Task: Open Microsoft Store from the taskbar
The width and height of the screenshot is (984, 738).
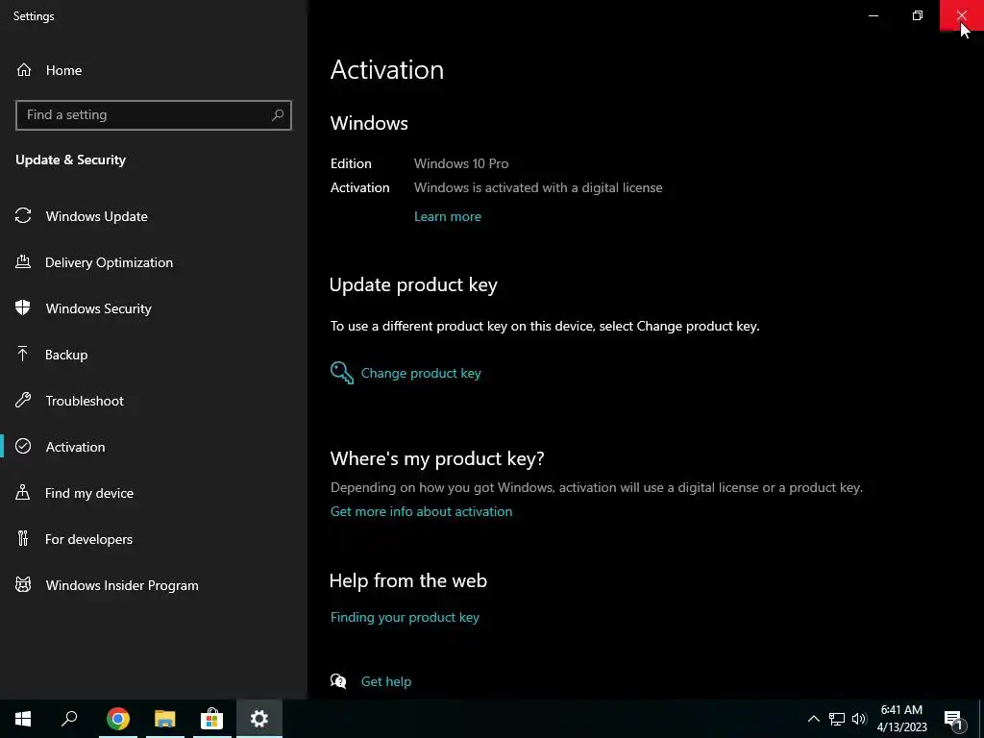Action: coord(211,719)
